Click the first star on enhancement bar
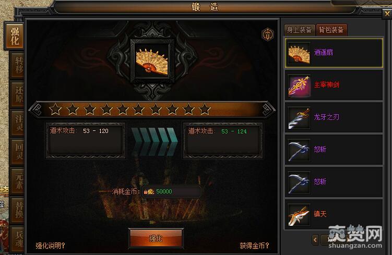The height and width of the screenshot is (255, 392). tap(55, 110)
